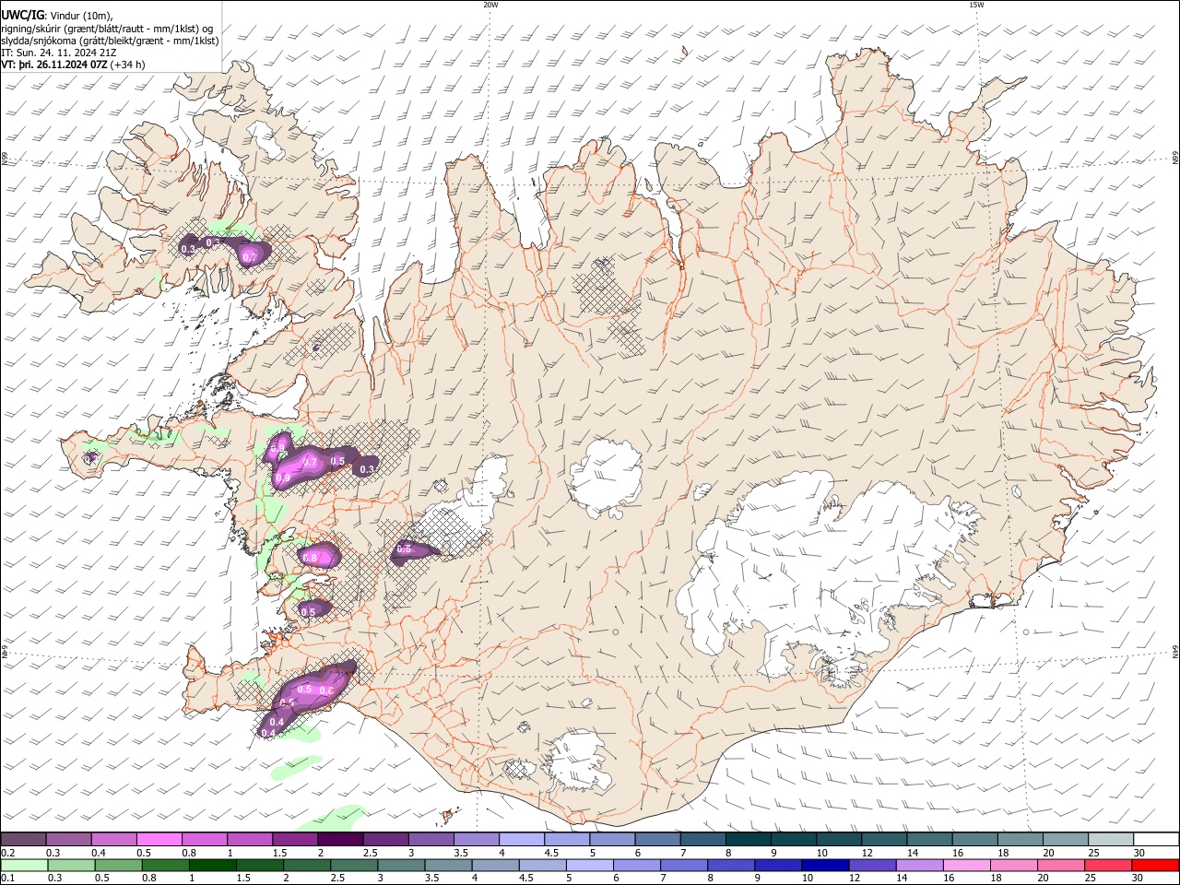Pick the crimson swatch between 25 and 30
1180x885 pixels.
pyautogui.click(x=1109, y=865)
